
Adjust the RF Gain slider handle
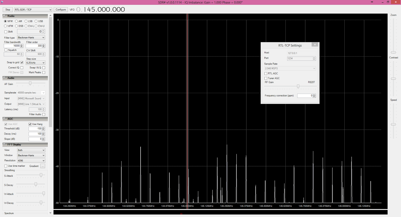point(298,86)
